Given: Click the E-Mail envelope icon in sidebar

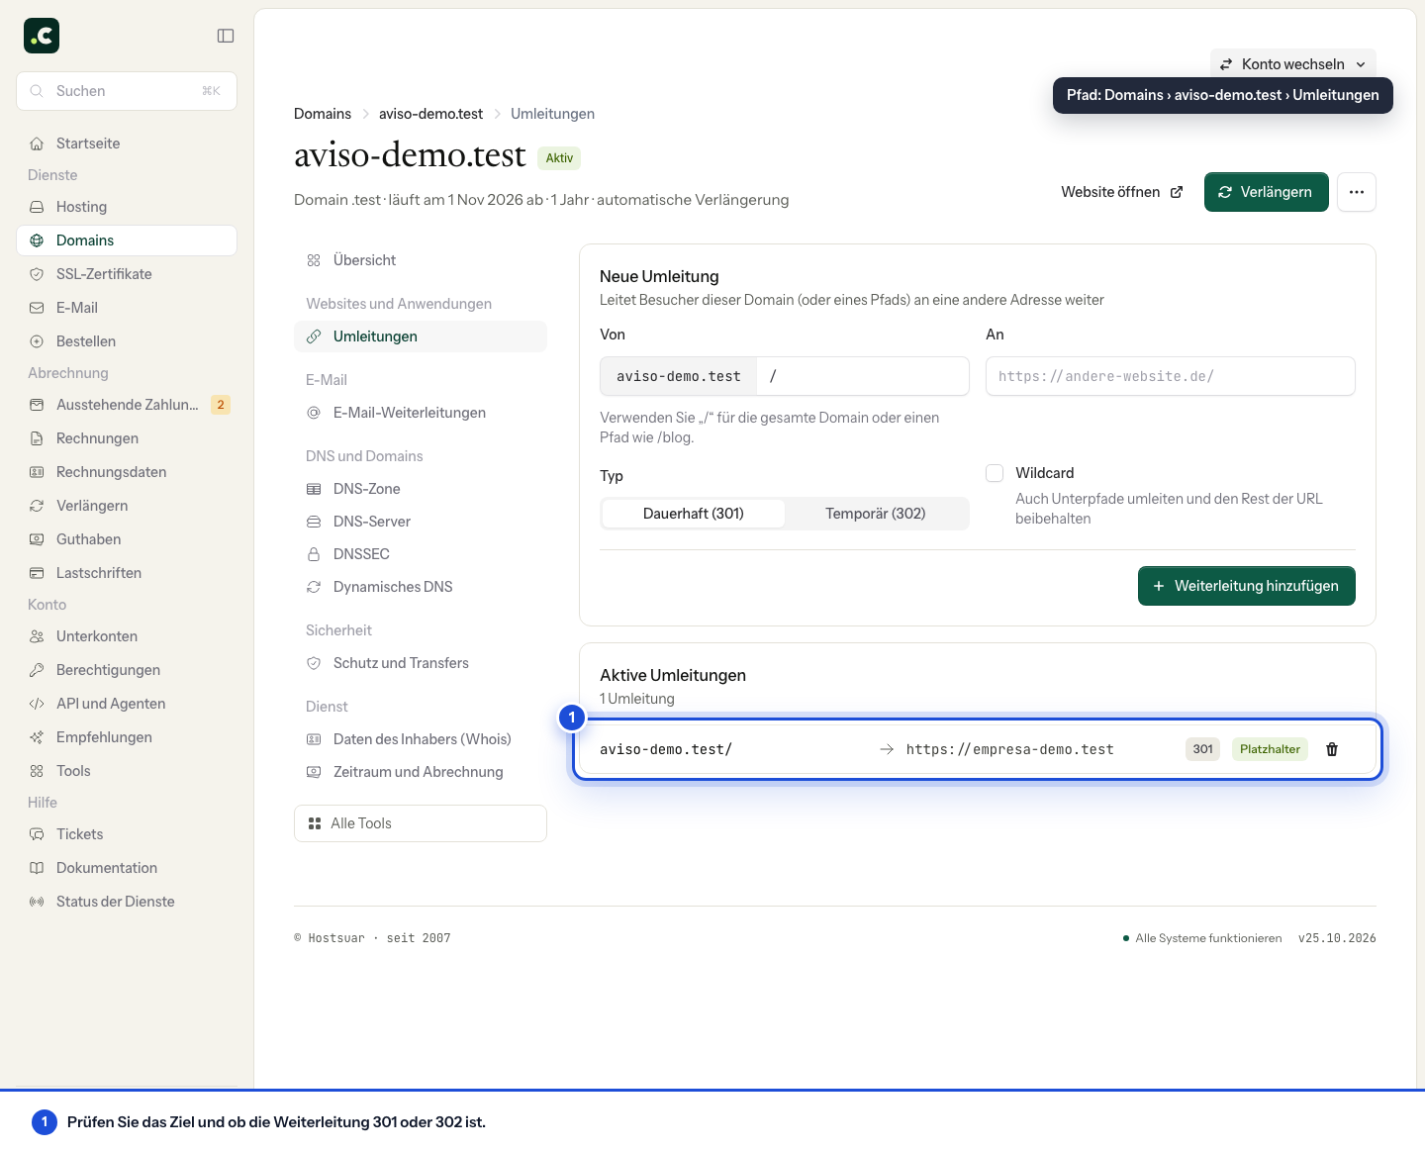Looking at the screenshot, I should point(37,308).
